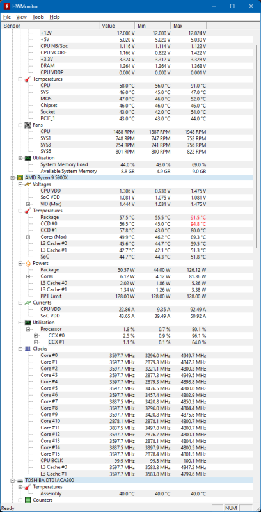The width and height of the screenshot is (261, 512).
Task: Click the fan icon beside Fans
Action: point(28,125)
